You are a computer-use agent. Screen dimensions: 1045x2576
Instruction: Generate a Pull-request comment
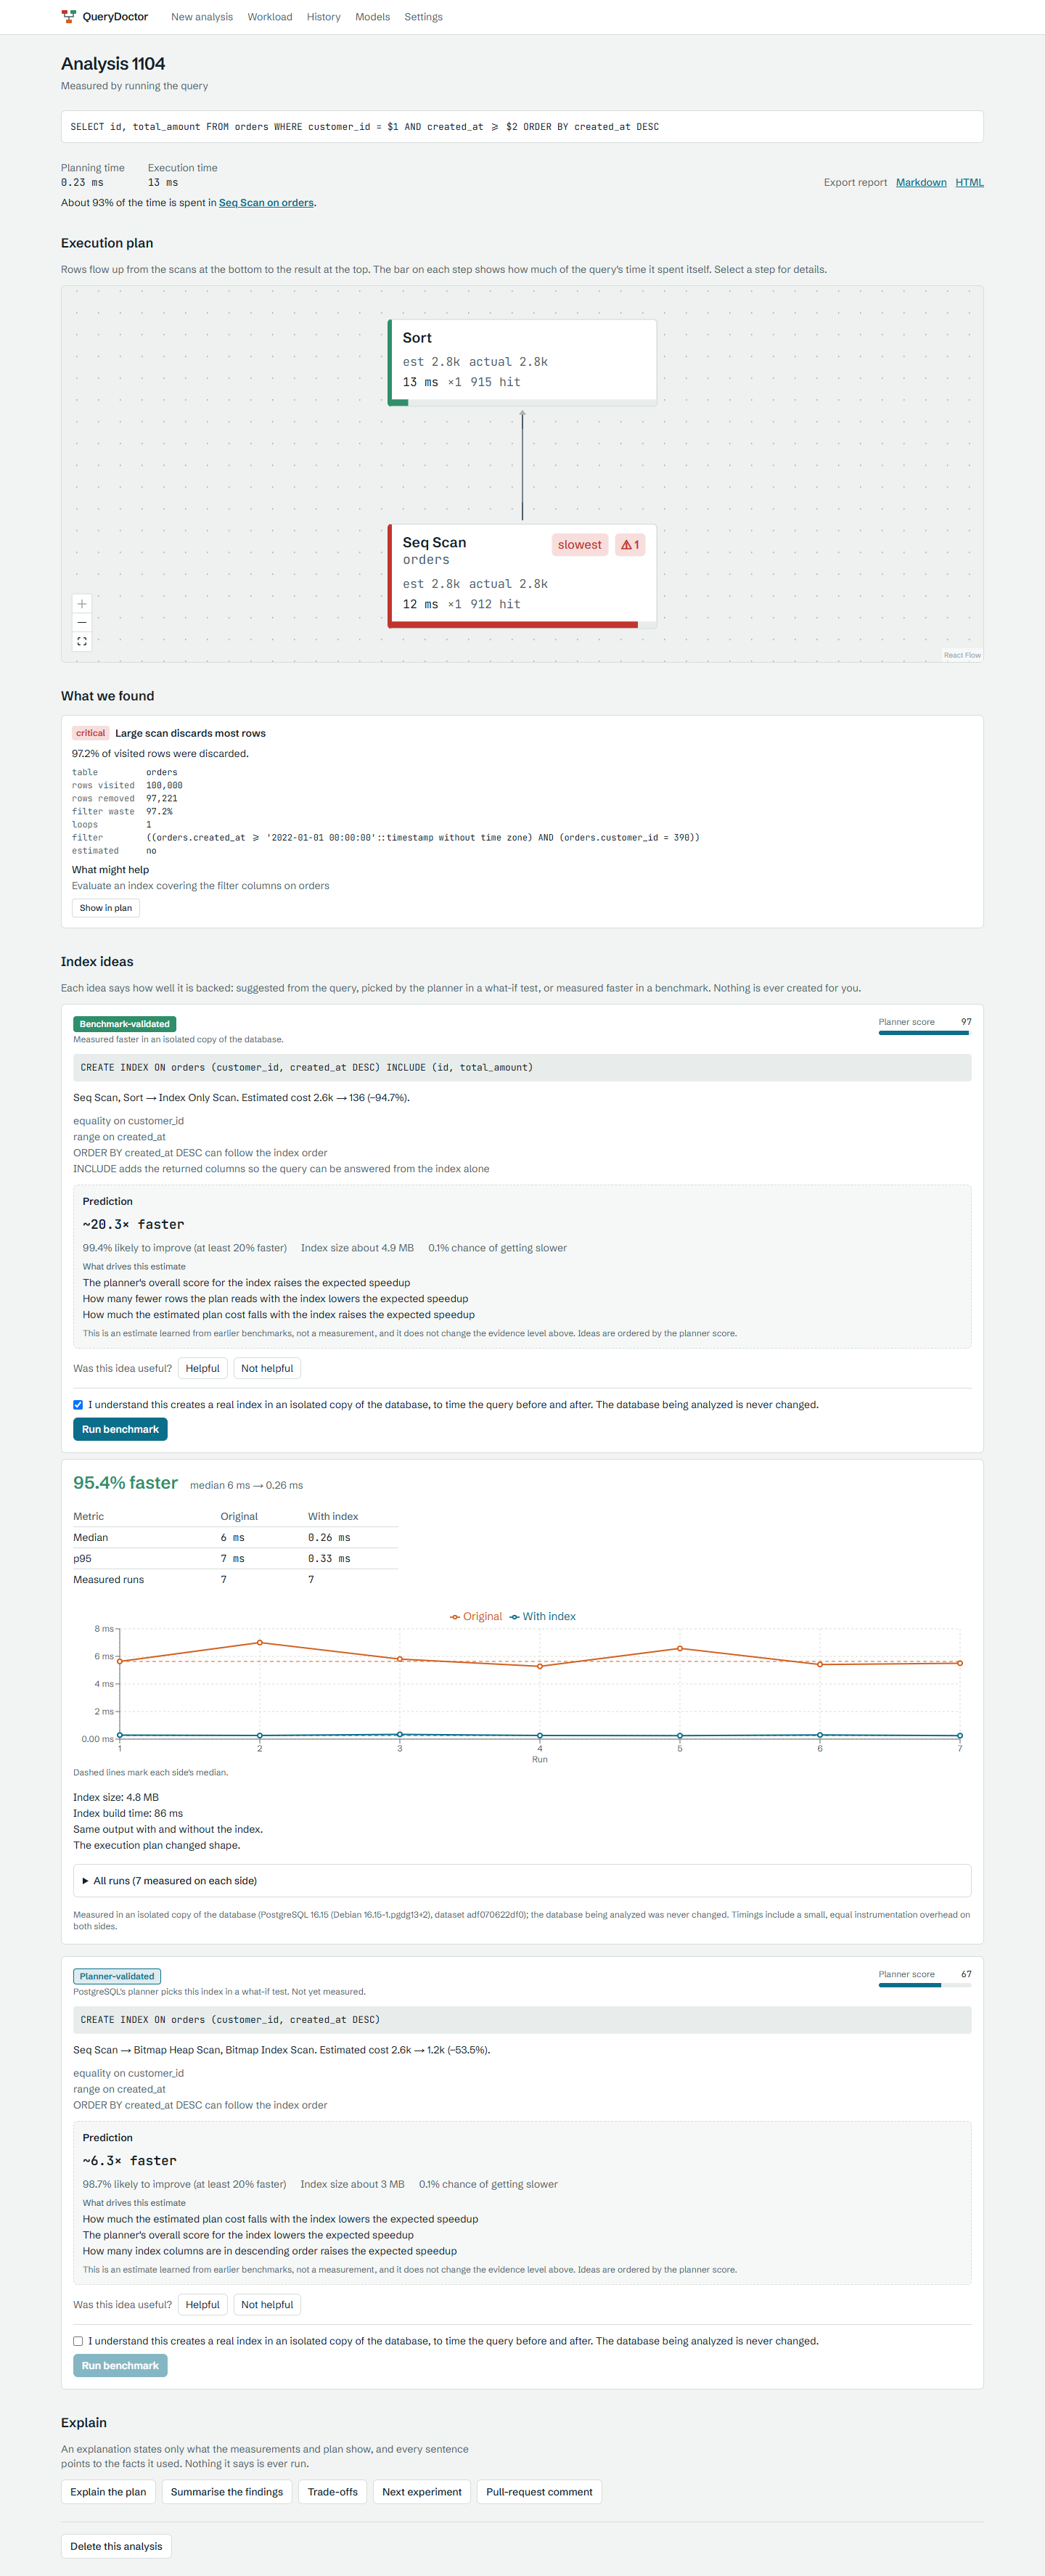(539, 2492)
